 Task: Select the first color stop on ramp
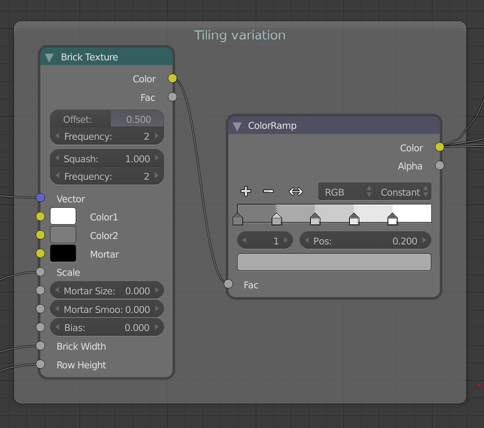coord(238,219)
